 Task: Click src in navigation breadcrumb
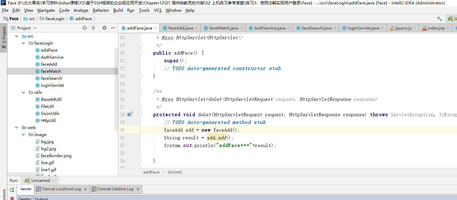[29, 19]
